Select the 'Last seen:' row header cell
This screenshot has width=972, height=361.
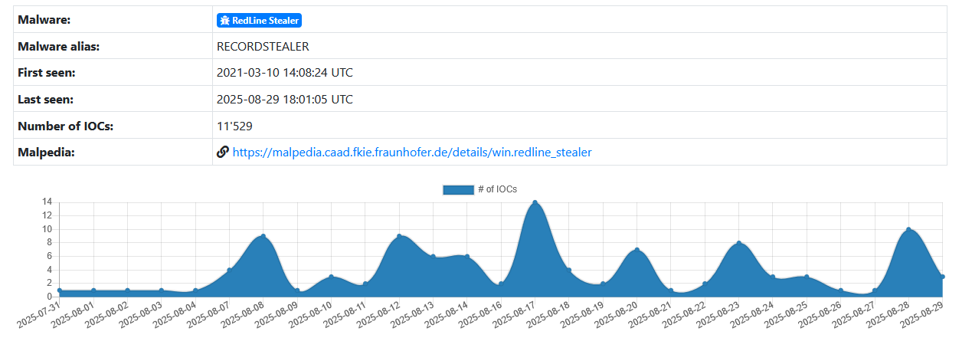[113, 99]
